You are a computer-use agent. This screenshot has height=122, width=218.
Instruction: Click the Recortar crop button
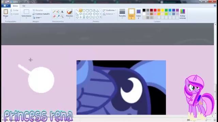click(x=38, y=10)
